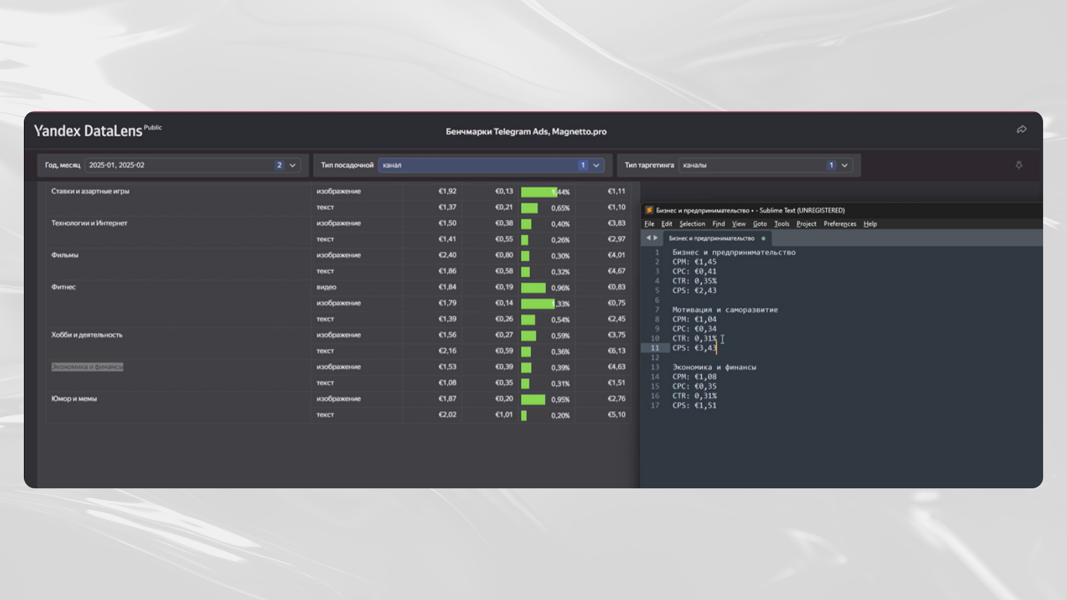Click the previous tab arrow in Sublime Text
1067x600 pixels.
648,238
